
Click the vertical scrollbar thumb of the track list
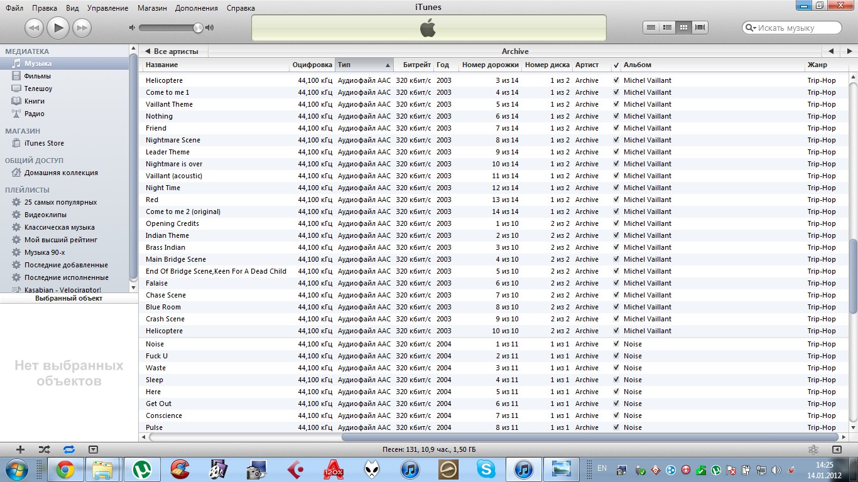pos(853,277)
